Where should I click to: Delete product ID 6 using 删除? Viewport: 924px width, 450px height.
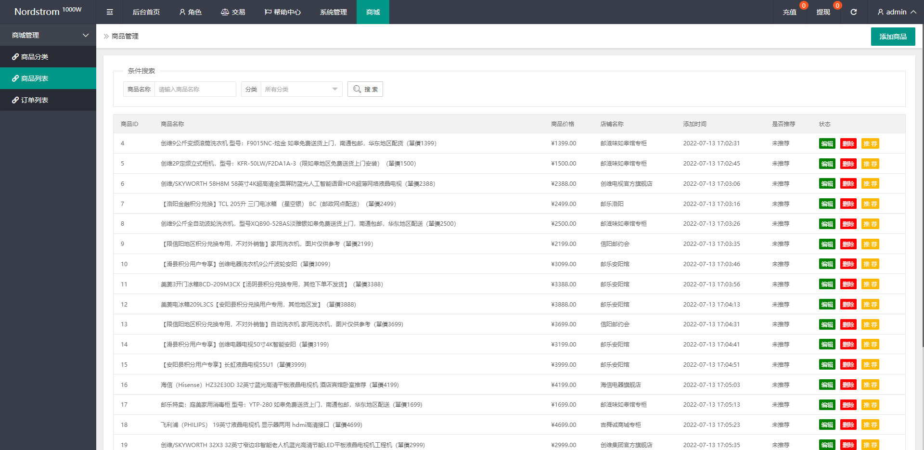pos(848,184)
